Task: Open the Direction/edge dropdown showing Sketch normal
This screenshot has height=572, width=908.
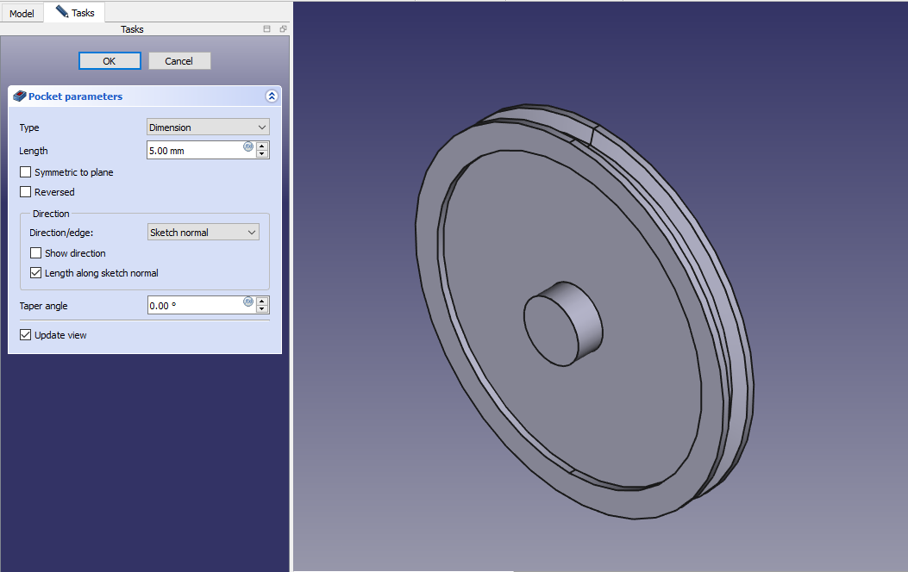Action: [x=203, y=233]
